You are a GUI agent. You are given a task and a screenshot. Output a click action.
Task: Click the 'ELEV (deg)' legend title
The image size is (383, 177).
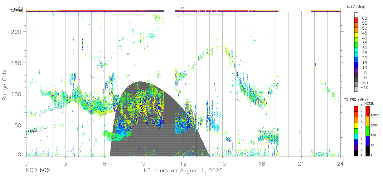356,6
